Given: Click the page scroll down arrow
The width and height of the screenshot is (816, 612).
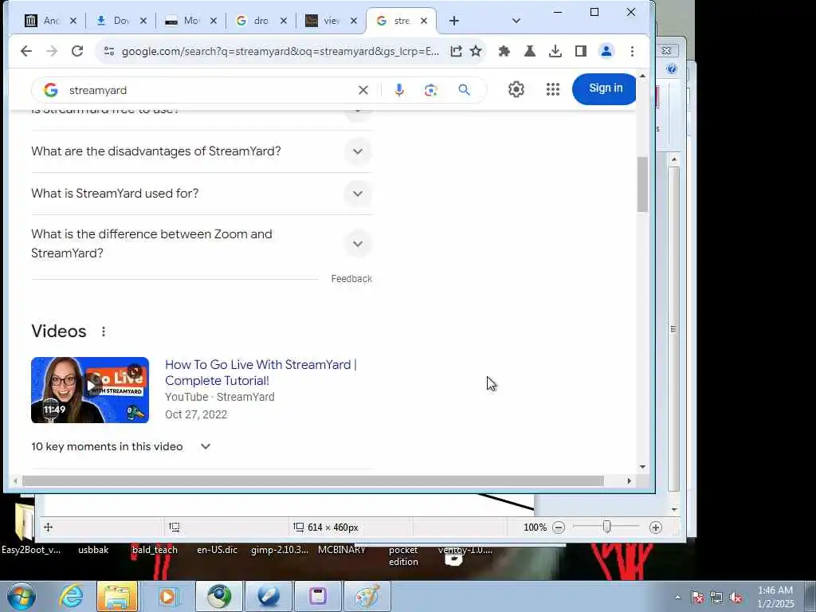Looking at the screenshot, I should [x=642, y=467].
